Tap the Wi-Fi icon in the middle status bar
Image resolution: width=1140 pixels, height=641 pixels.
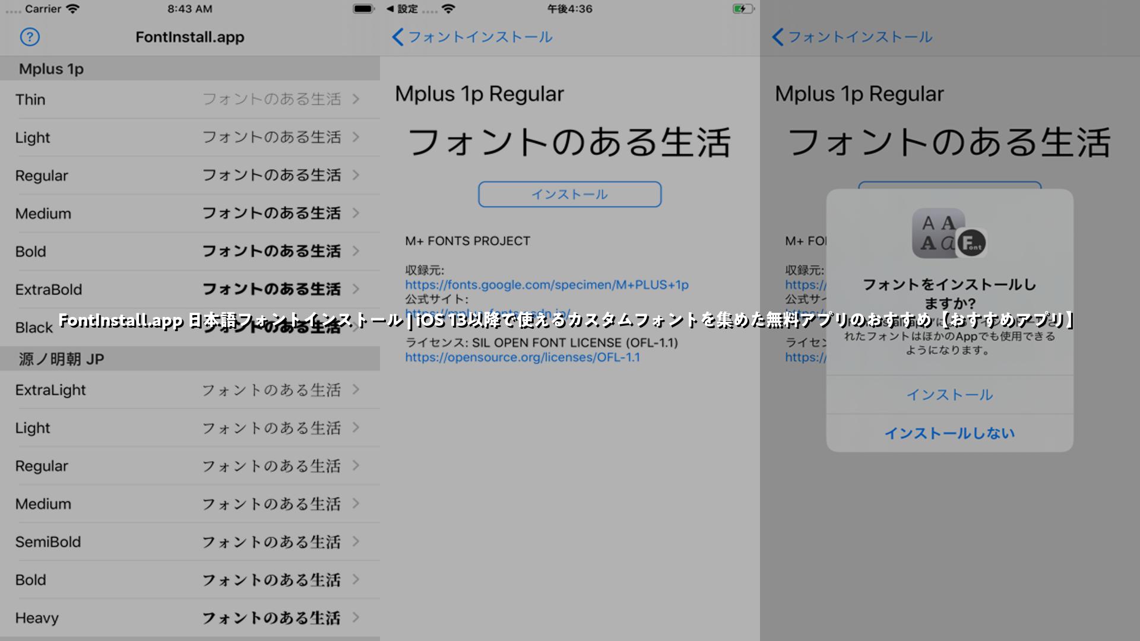[x=449, y=9]
